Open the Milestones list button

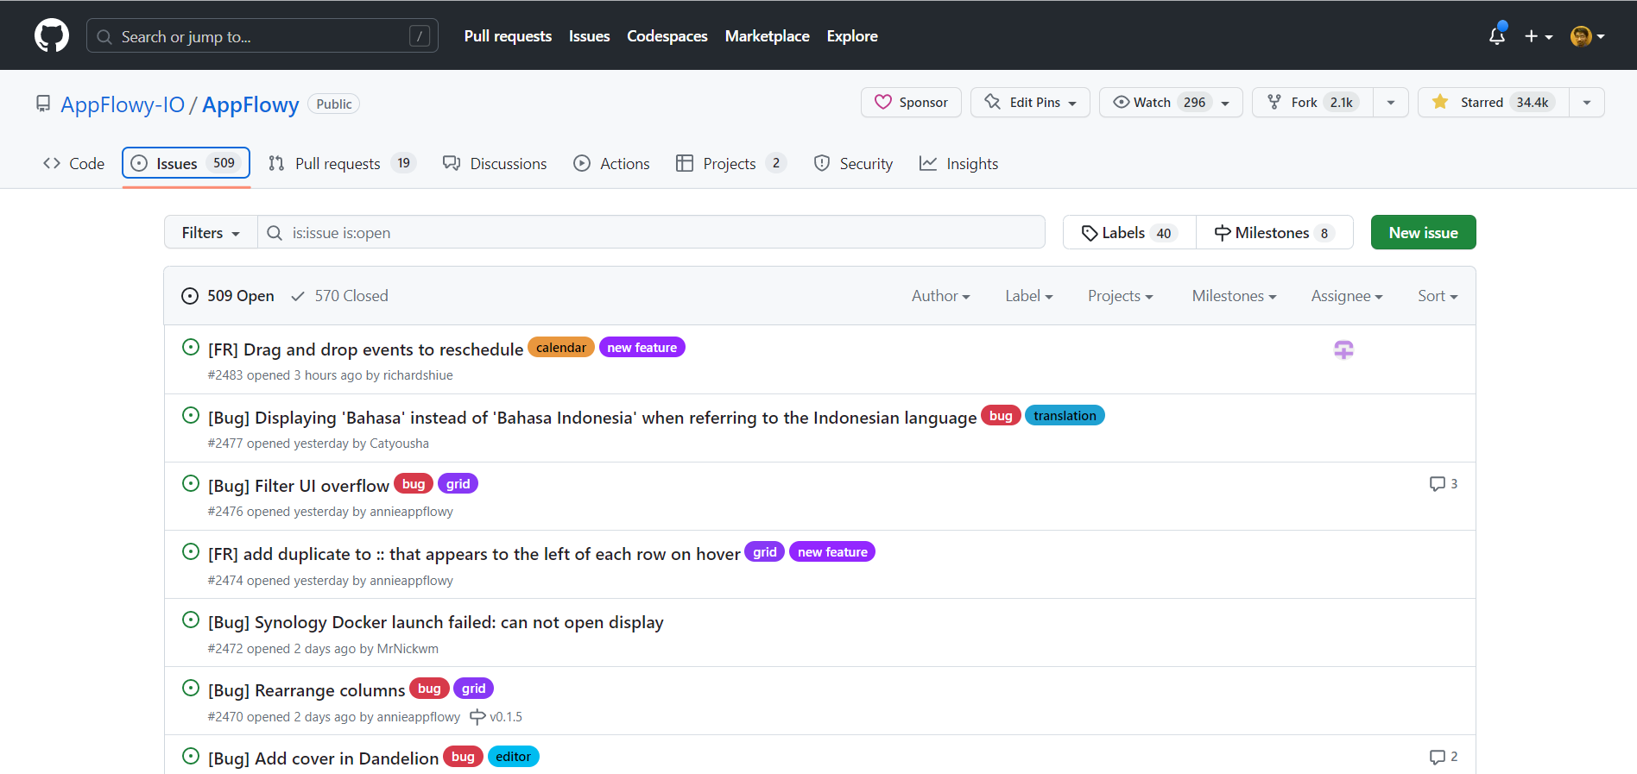click(x=1274, y=232)
